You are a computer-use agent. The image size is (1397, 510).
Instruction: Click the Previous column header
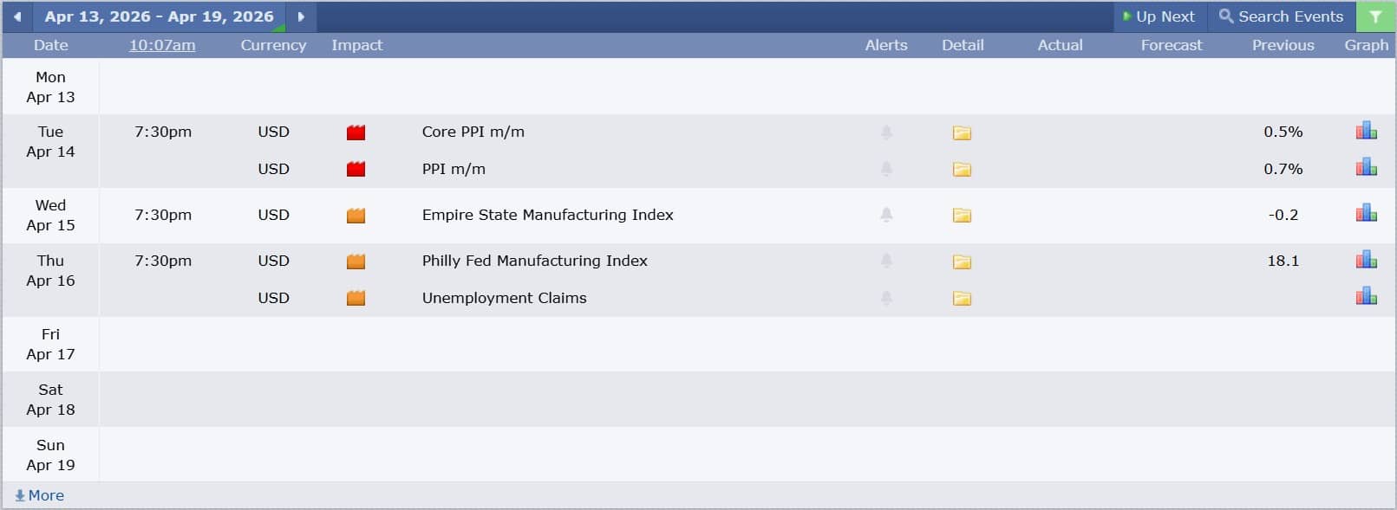click(x=1283, y=45)
